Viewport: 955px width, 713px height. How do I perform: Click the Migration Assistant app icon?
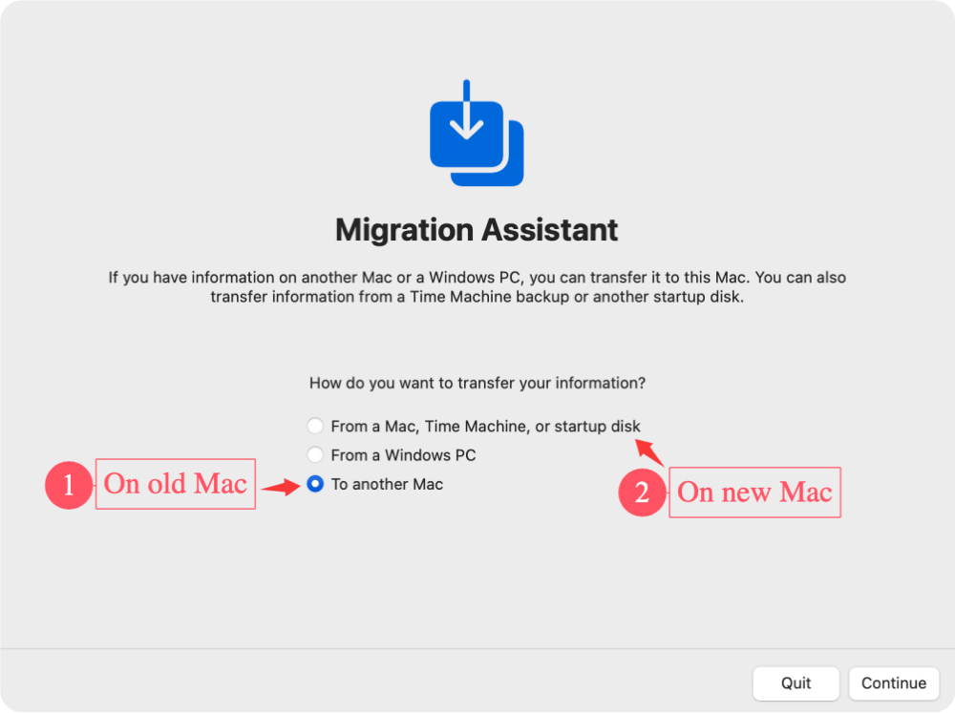(x=477, y=134)
